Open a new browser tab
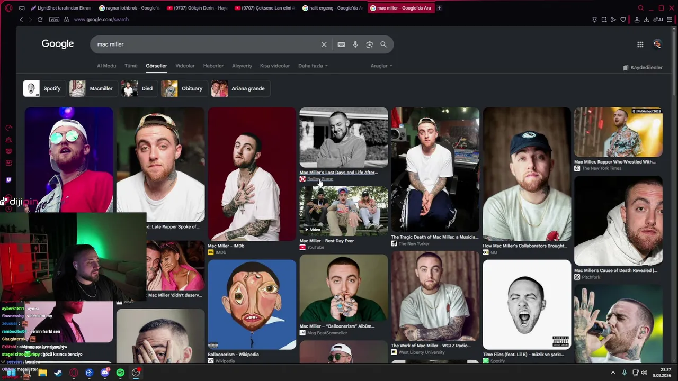678x381 pixels. click(x=439, y=8)
